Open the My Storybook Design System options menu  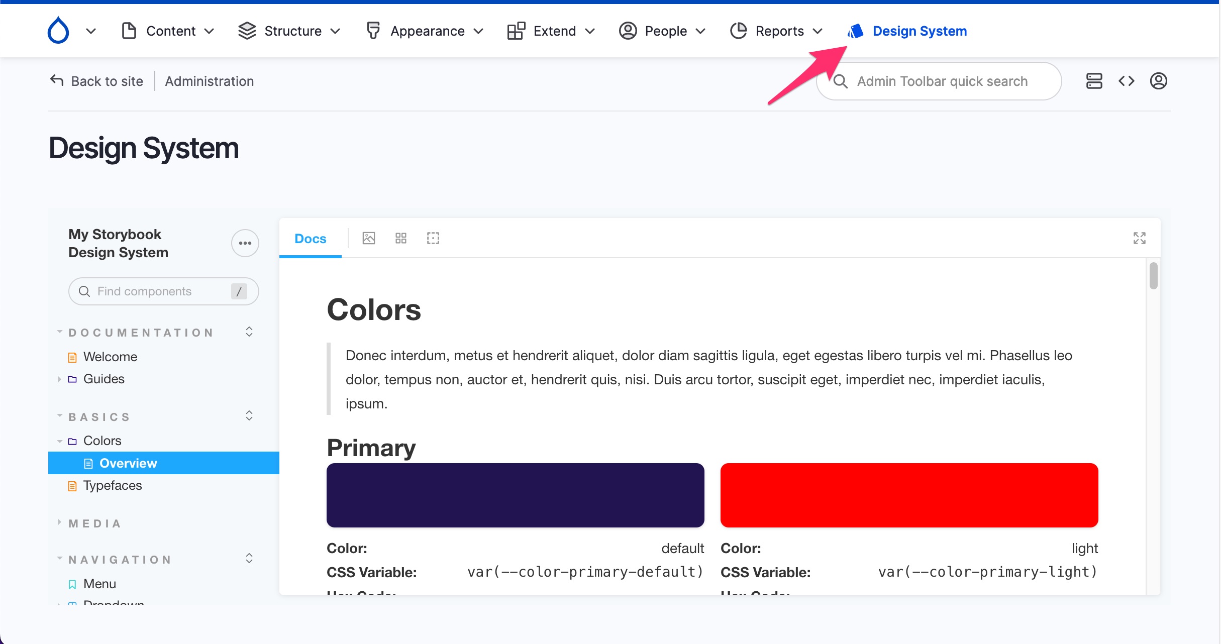click(245, 243)
